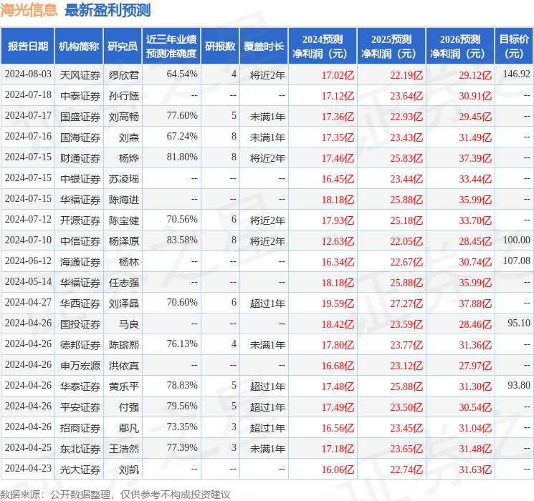Click the 海光信息 title text
Screen dimensions: 534x501
[29, 10]
